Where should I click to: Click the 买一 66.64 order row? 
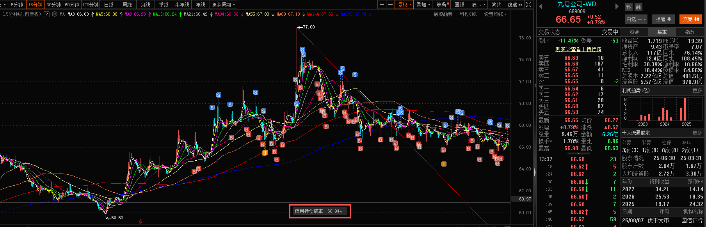click(x=578, y=89)
